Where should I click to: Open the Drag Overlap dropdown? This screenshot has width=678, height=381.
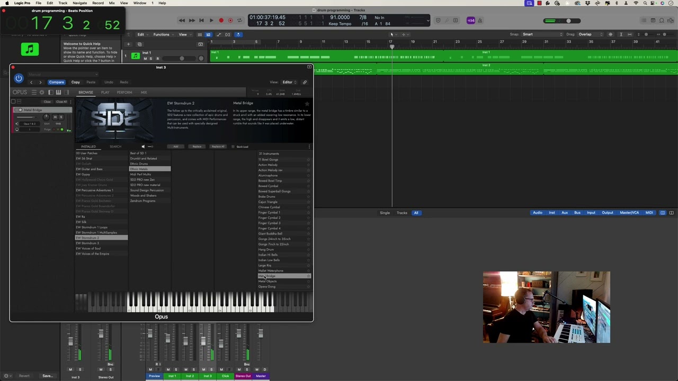tap(591, 34)
